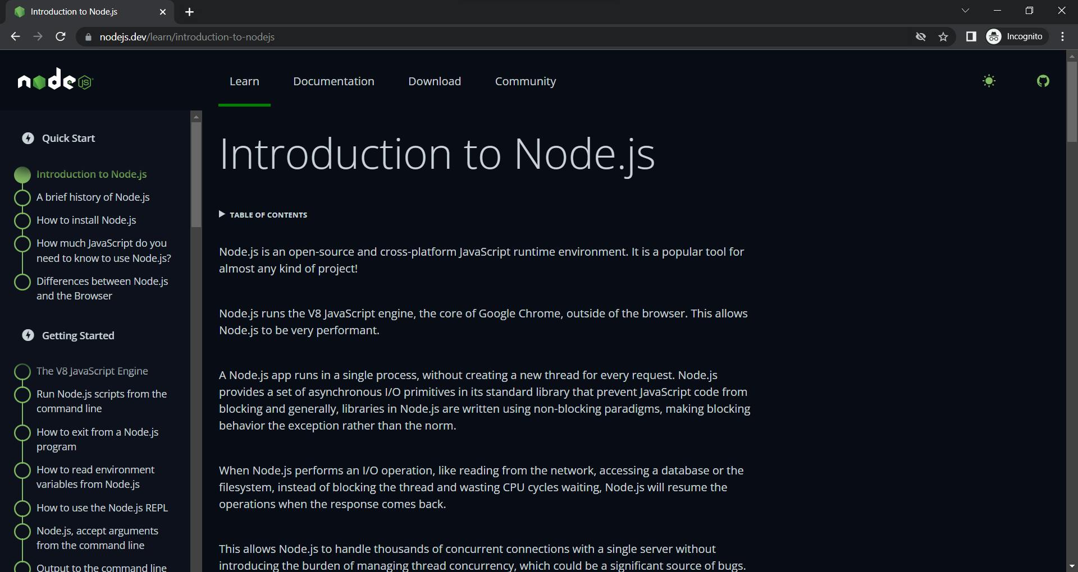
Task: Open a new browser tab
Action: point(190,12)
